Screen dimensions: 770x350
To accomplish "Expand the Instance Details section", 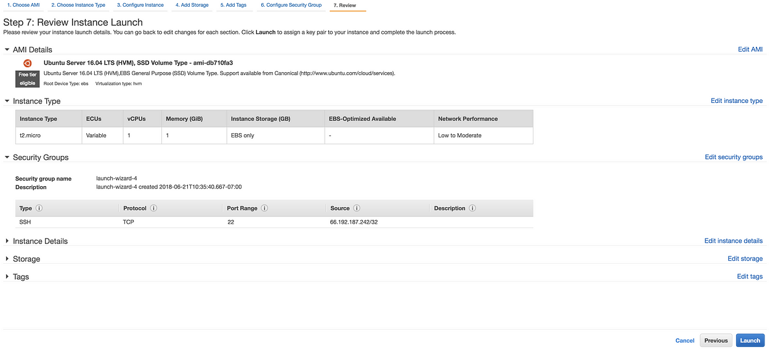I will (7, 241).
